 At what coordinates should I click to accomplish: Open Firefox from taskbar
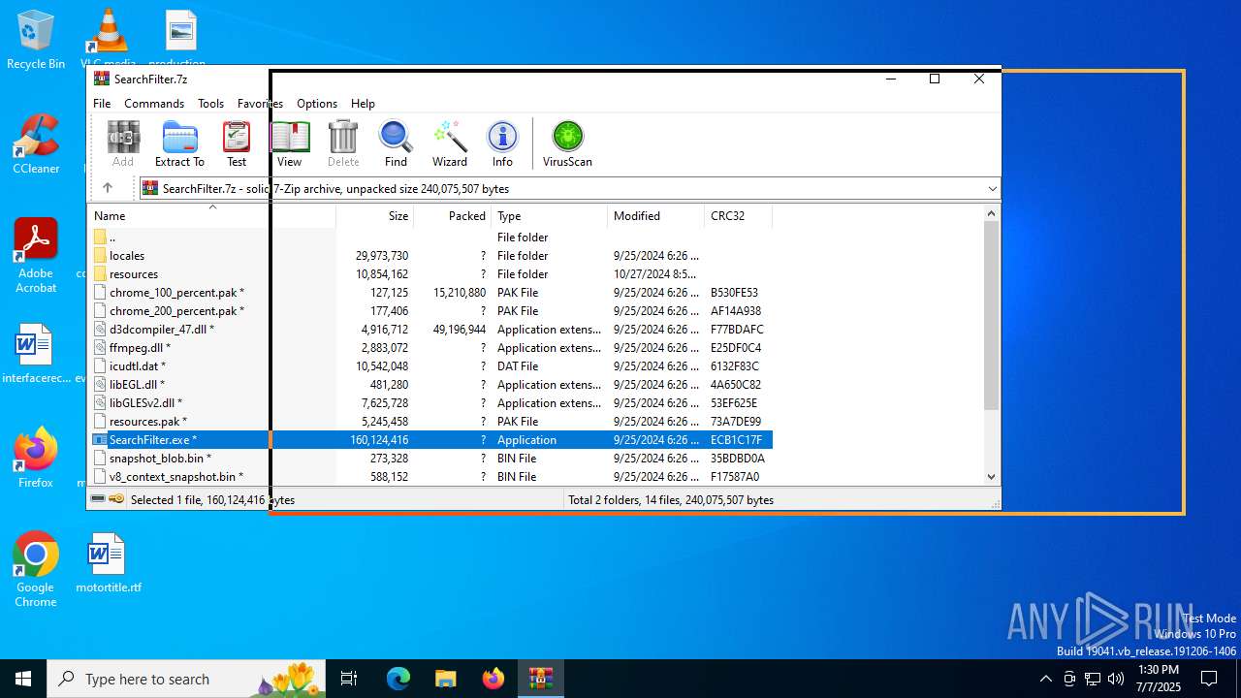click(x=493, y=679)
